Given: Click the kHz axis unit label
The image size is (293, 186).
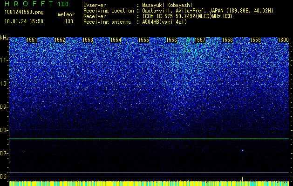Looking at the screenshot, I should coord(4,38).
